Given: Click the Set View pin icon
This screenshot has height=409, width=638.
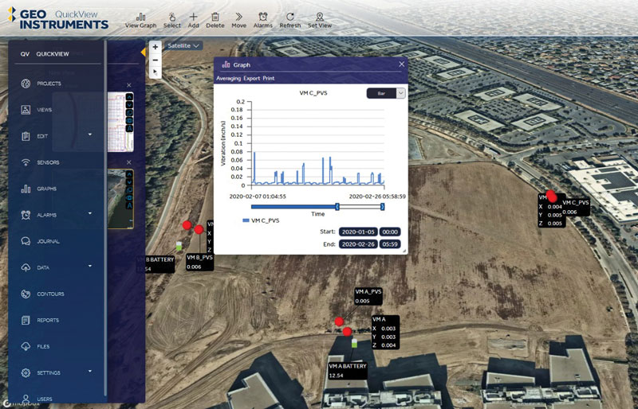Looking at the screenshot, I should (x=320, y=20).
